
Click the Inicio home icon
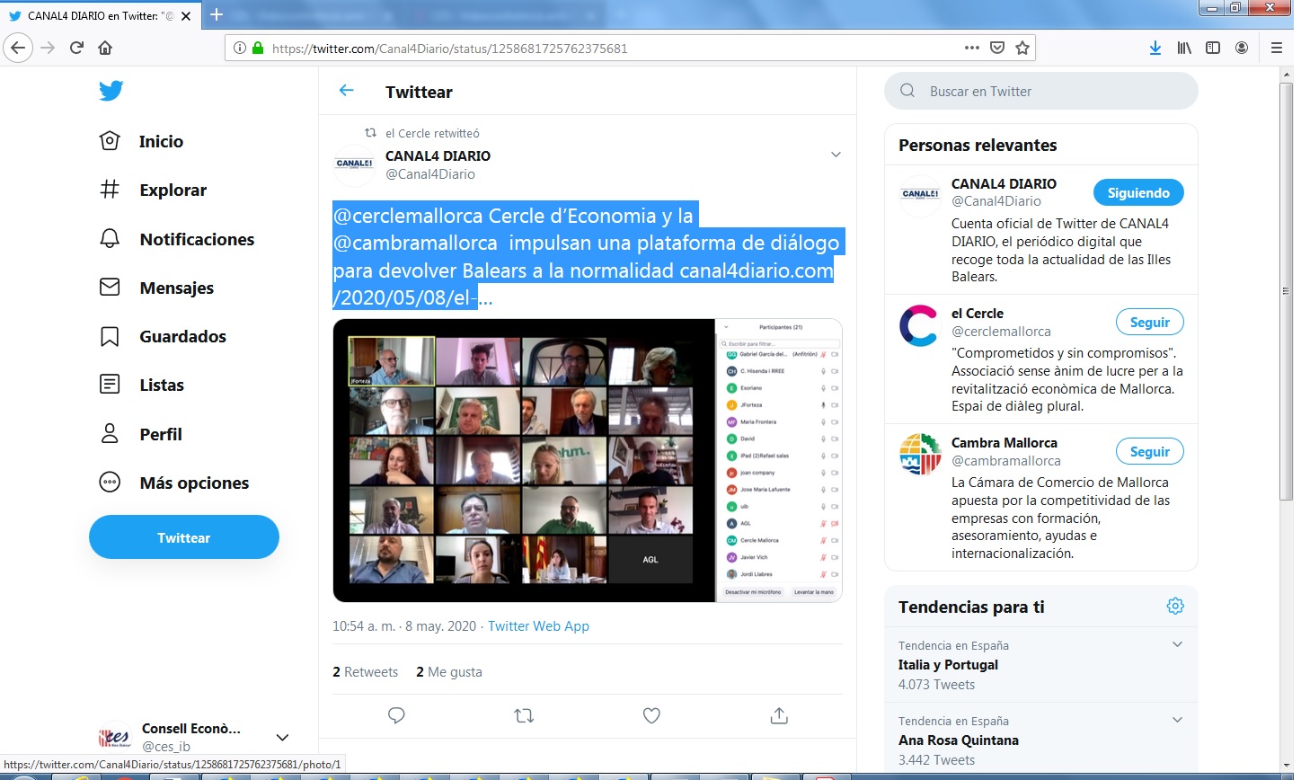click(x=110, y=141)
